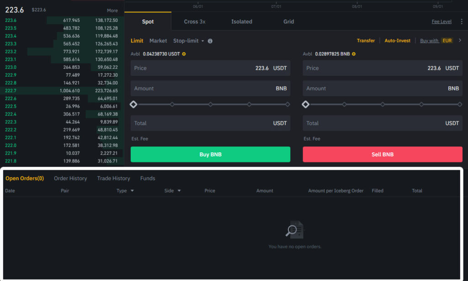This screenshot has width=468, height=281.
Task: Click the red Sell BNB button
Action: click(x=383, y=154)
